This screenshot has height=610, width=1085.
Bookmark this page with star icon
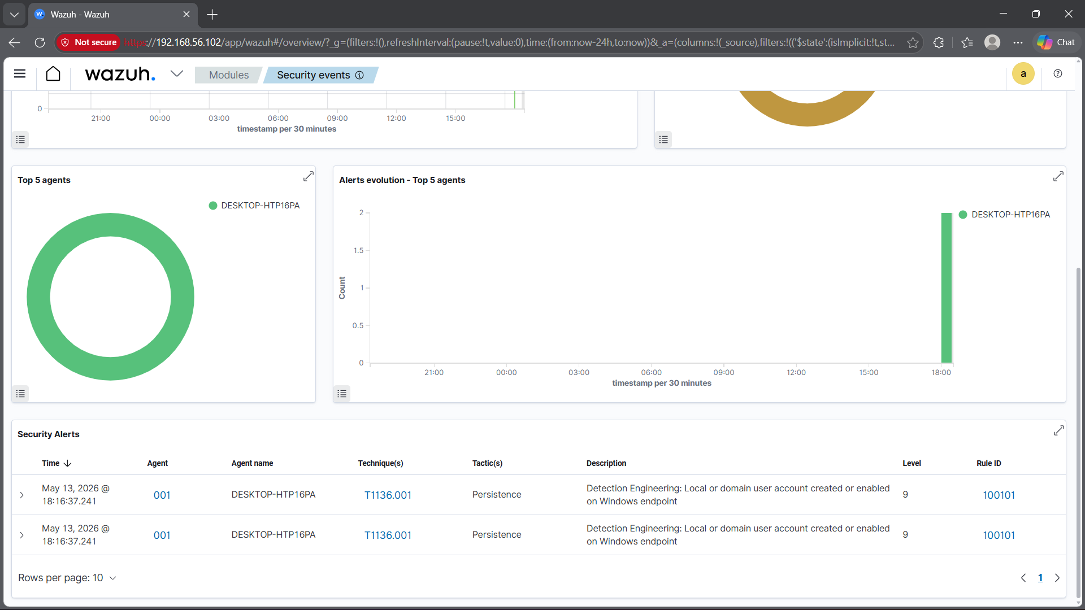(x=912, y=42)
